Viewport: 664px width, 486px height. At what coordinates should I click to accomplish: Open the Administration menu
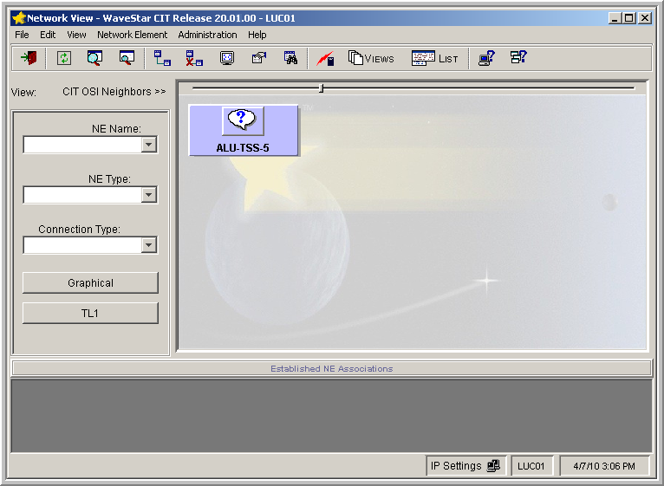207,35
